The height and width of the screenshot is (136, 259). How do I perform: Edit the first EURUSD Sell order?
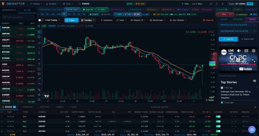point(235,117)
